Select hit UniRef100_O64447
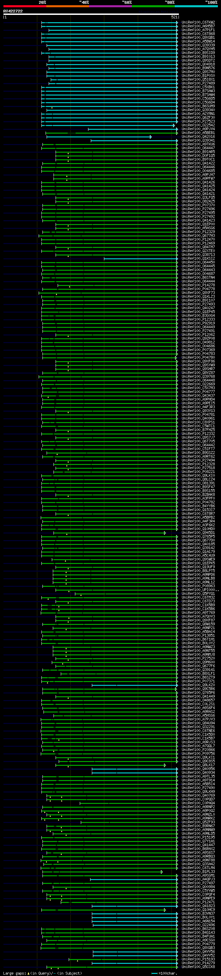 point(198,148)
